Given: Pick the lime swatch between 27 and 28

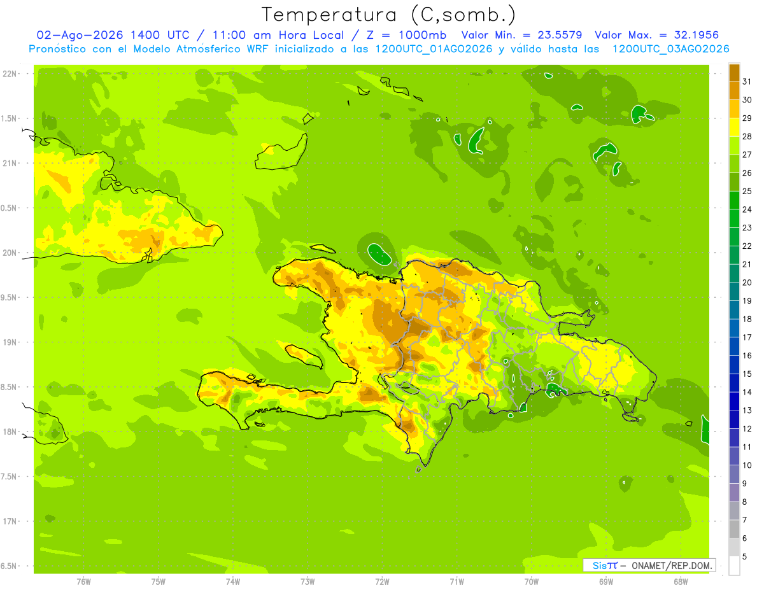Looking at the screenshot, I should click(734, 146).
